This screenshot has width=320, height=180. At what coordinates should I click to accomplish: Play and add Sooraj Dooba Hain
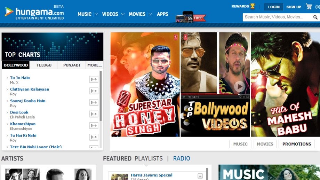point(94,102)
